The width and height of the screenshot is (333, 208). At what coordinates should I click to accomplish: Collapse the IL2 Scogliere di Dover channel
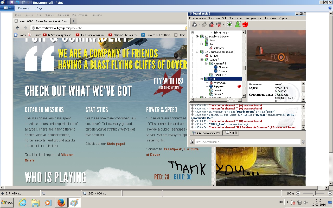198,37
